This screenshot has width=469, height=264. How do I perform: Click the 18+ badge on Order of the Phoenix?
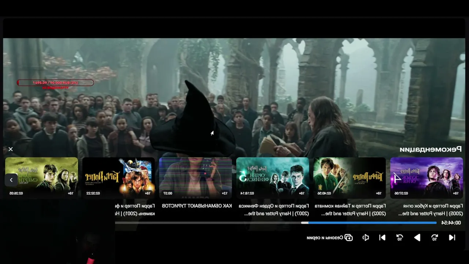click(x=302, y=193)
